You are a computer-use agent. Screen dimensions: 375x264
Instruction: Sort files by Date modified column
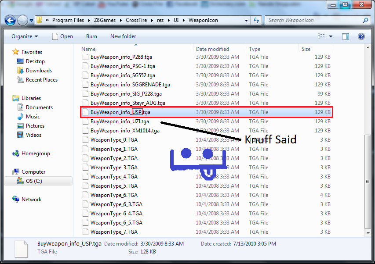click(x=212, y=49)
